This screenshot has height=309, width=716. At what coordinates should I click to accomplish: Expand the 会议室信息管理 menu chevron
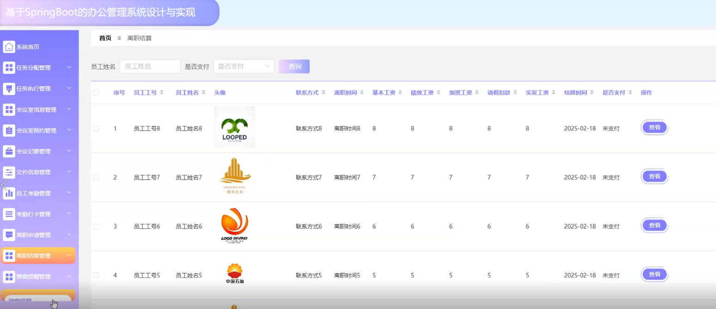click(x=69, y=109)
